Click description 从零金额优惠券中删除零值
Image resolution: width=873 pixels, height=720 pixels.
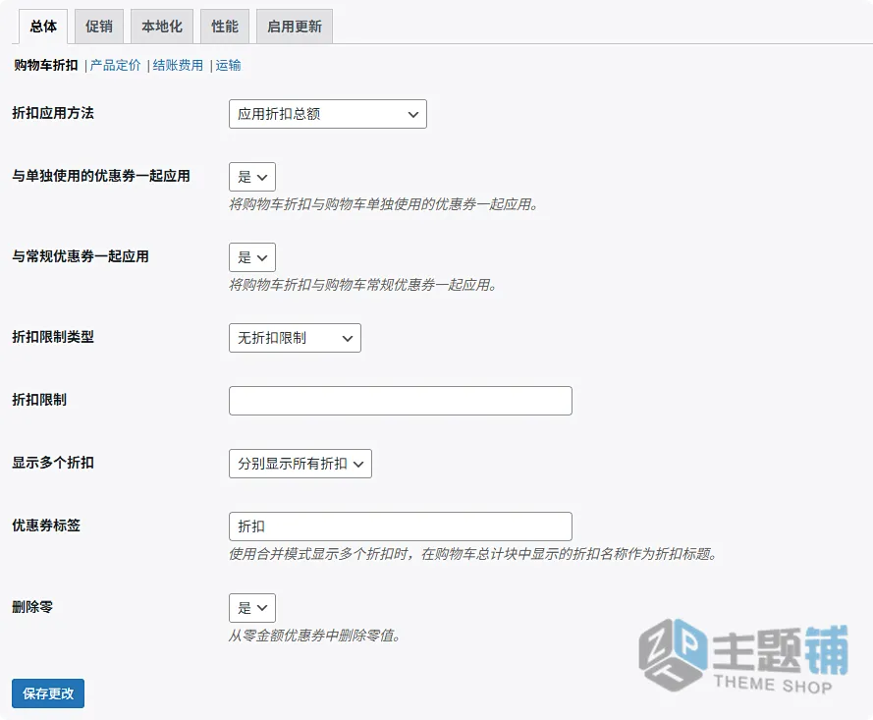tap(314, 636)
